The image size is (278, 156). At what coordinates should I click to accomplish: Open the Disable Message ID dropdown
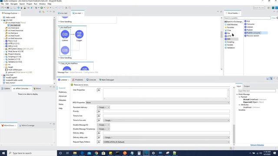click(x=103, y=125)
